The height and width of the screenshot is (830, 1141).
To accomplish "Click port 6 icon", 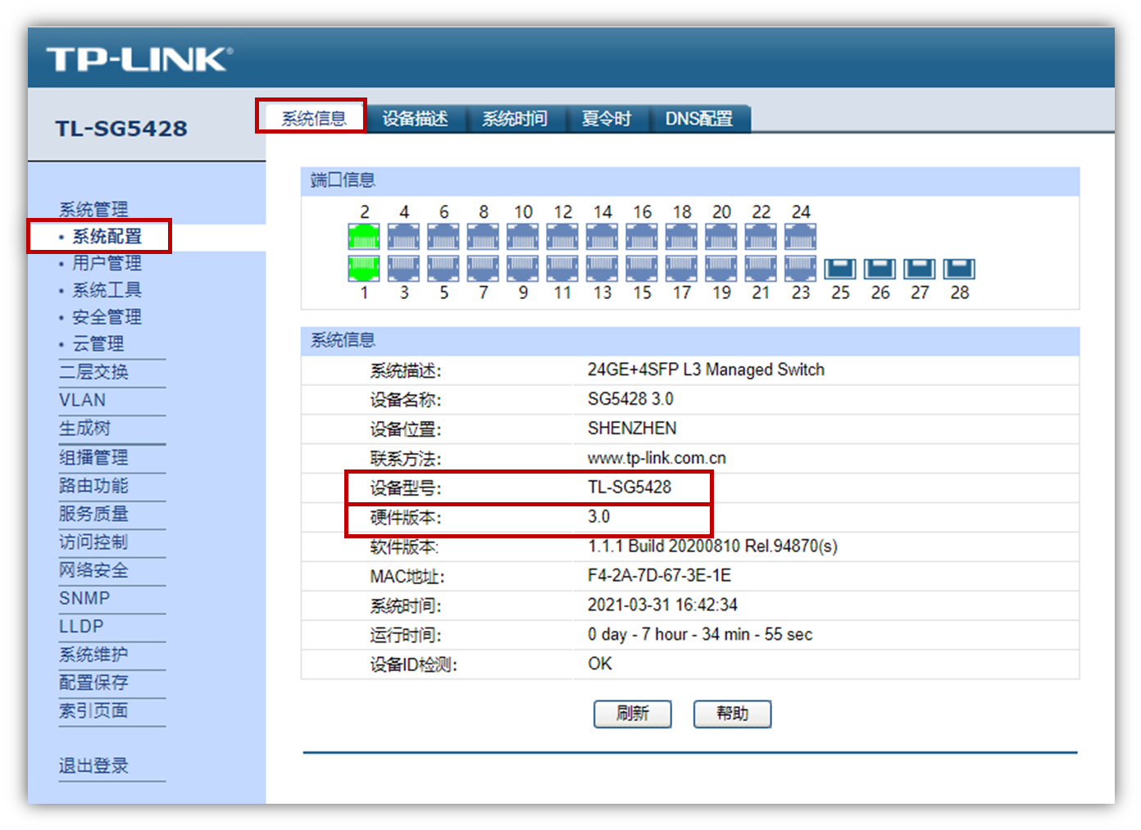I will (x=443, y=237).
